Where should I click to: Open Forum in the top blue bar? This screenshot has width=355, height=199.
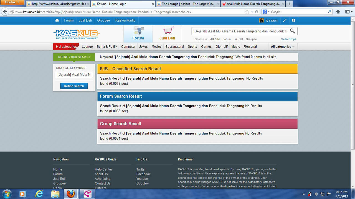[69, 20]
